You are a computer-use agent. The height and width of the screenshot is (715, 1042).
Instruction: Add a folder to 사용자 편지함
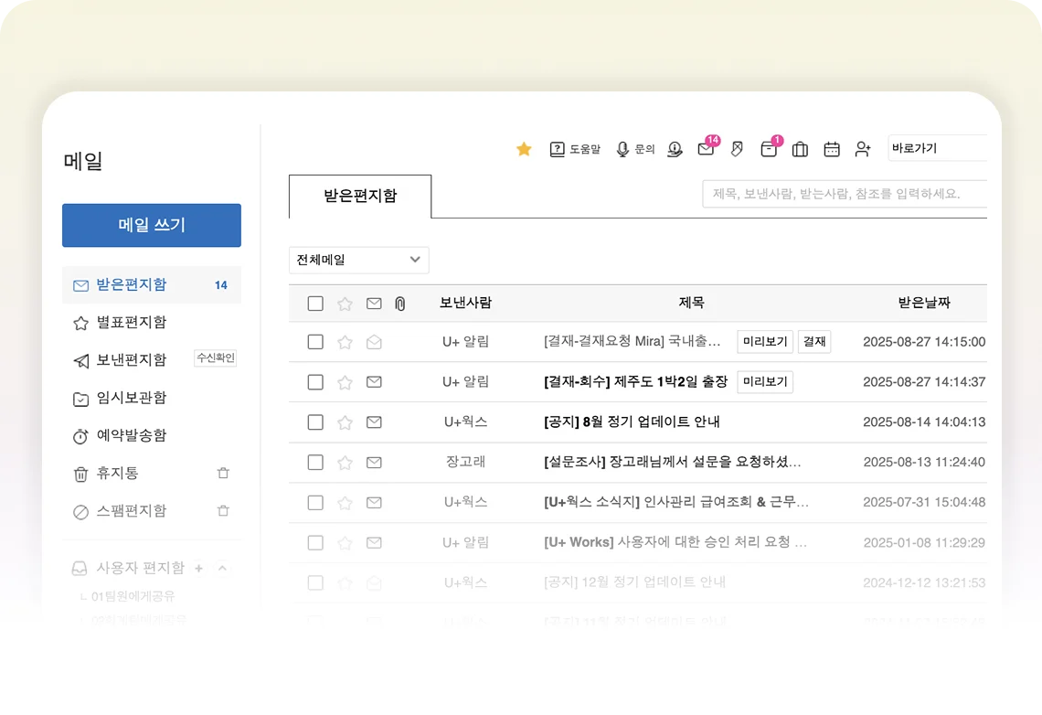(198, 569)
